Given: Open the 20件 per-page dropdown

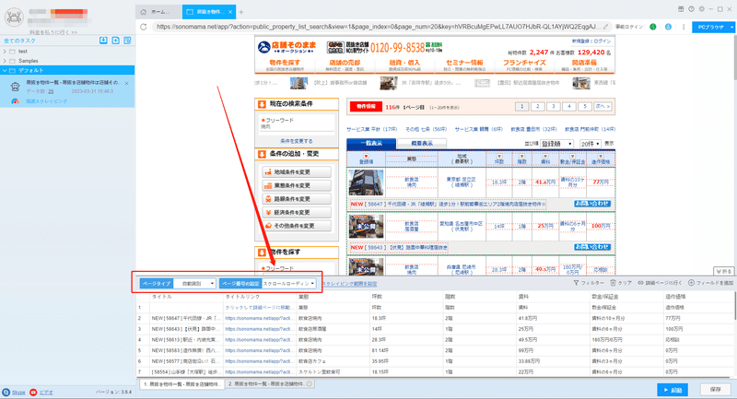Looking at the screenshot, I should coord(591,144).
